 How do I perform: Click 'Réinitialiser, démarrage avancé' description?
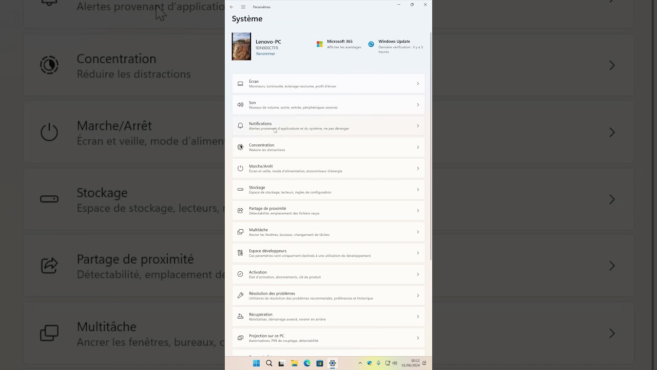pyautogui.click(x=287, y=319)
